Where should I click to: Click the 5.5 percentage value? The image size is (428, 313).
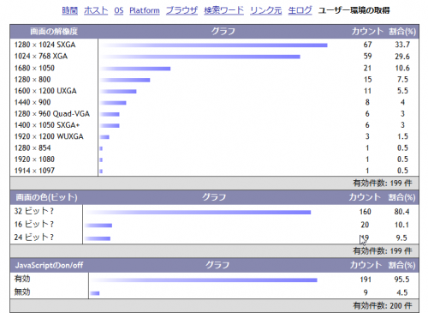(402, 91)
